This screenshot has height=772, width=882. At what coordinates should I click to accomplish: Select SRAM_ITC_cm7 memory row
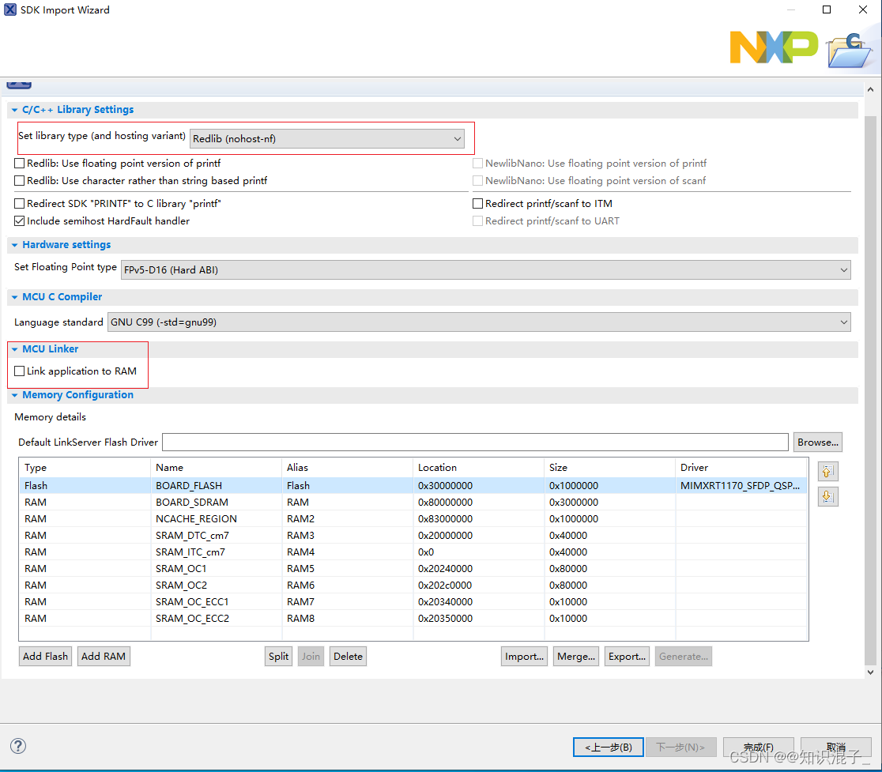pos(413,552)
